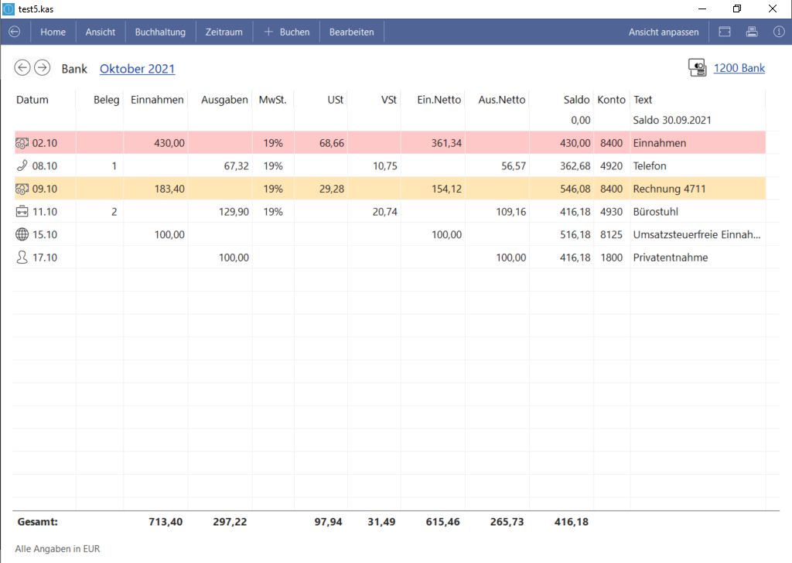This screenshot has width=792, height=563.
Task: Open the info icon at top right
Action: click(779, 32)
